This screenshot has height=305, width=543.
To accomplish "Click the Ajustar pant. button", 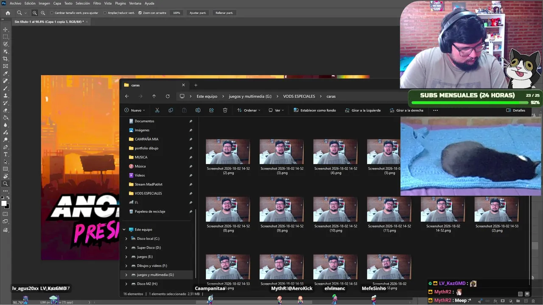I will tap(198, 13).
